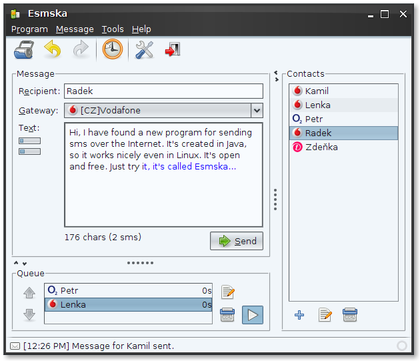Click the envelope icon in status bar
Image resolution: width=420 pixels, height=361 pixels.
pos(15,346)
